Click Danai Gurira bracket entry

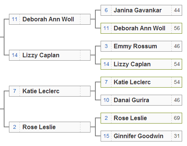point(141,100)
